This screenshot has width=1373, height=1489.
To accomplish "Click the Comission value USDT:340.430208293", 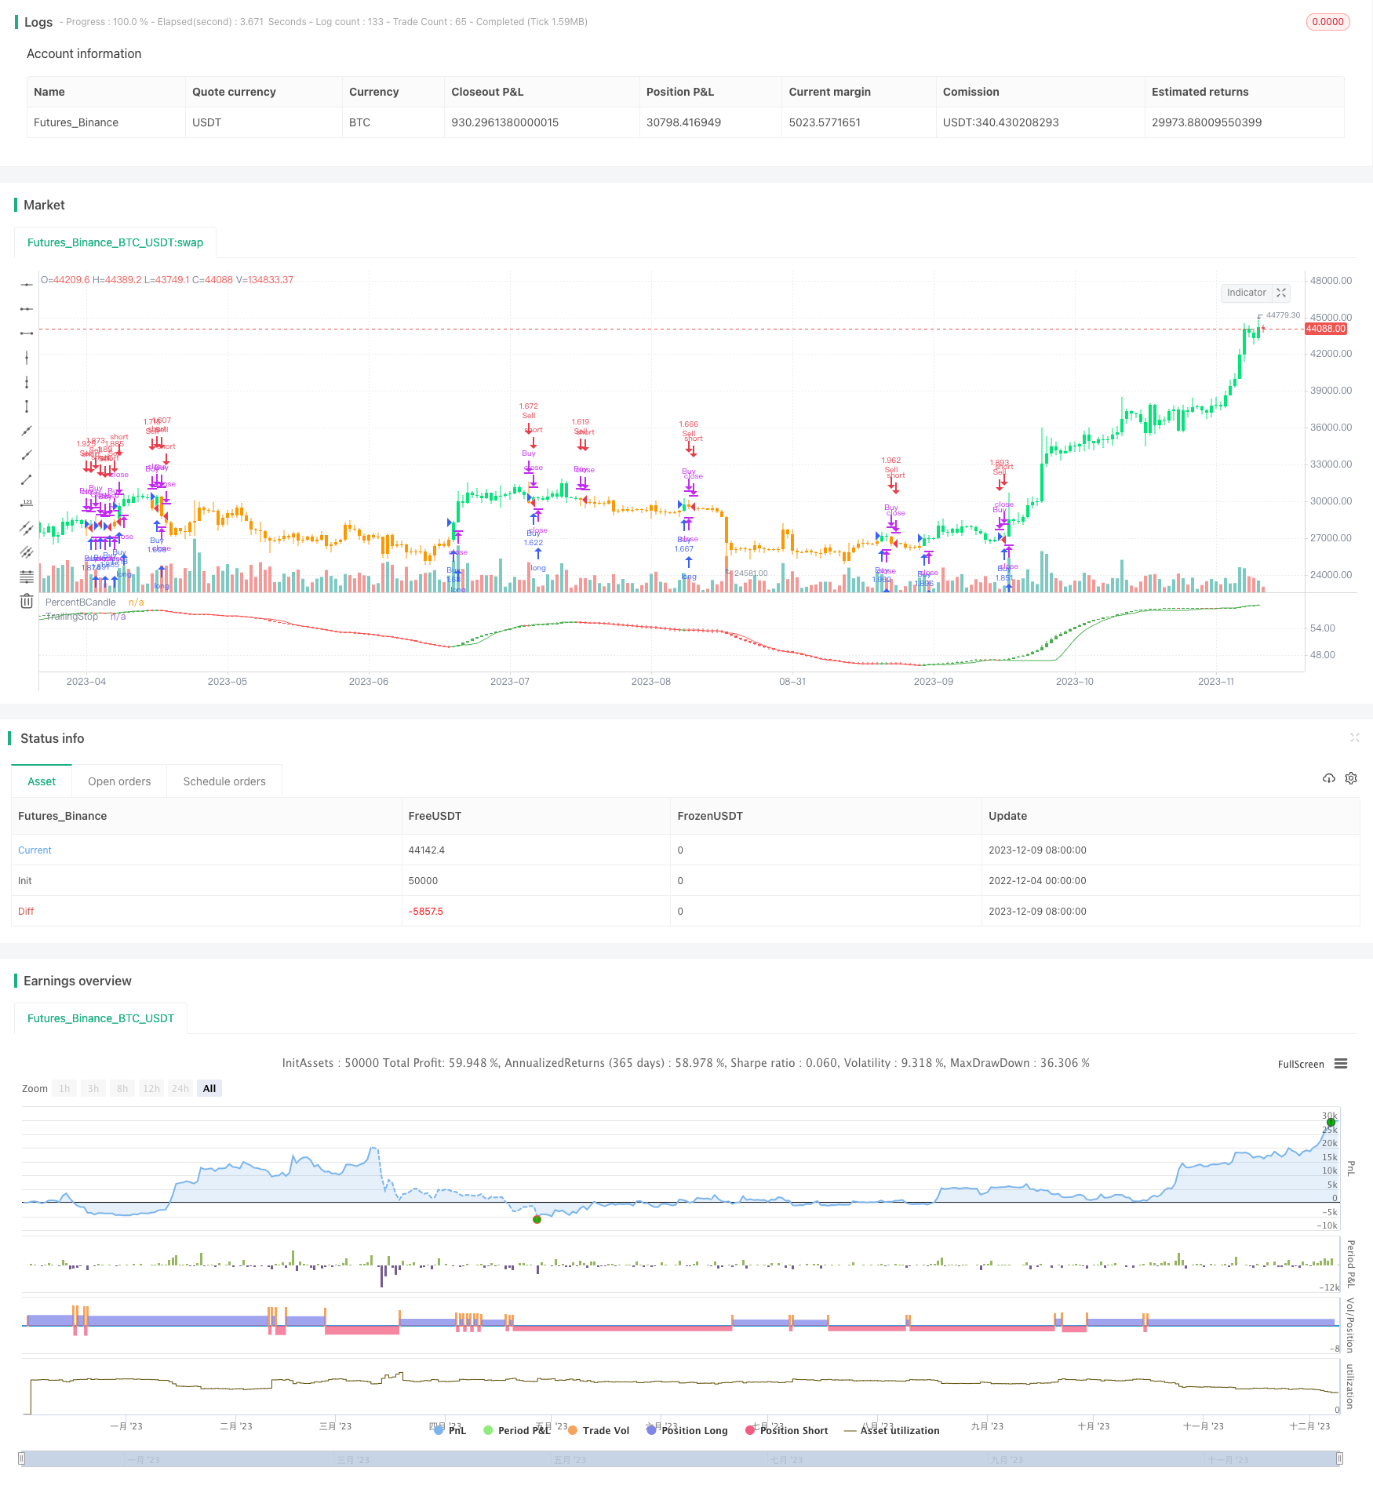I will coord(1001,122).
